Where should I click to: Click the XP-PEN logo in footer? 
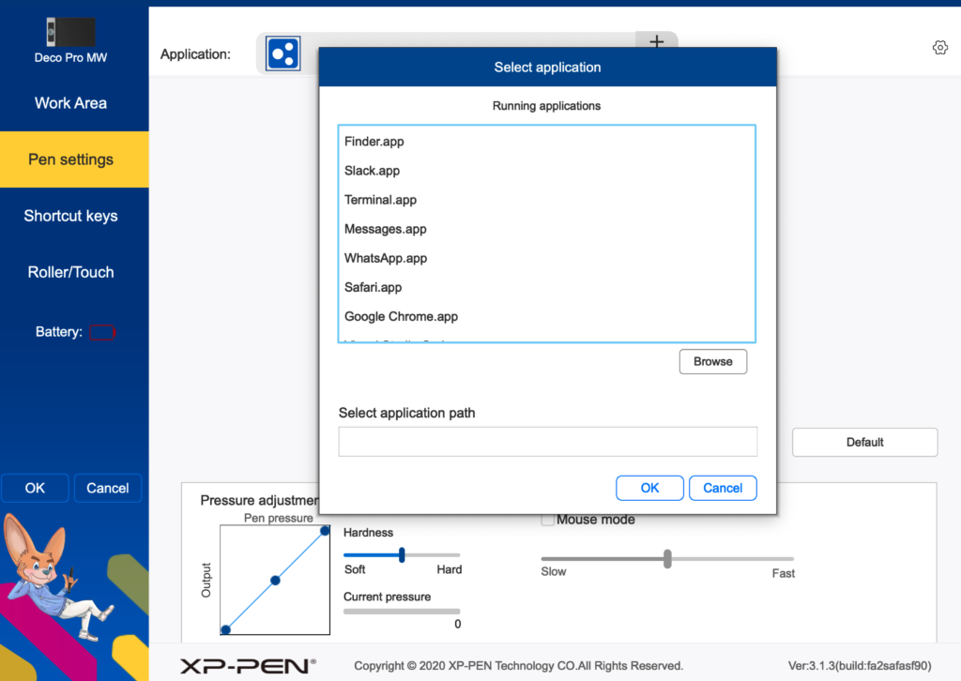click(x=248, y=665)
